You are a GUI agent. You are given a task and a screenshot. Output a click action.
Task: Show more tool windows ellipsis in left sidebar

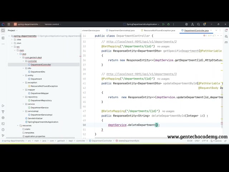[3, 44]
